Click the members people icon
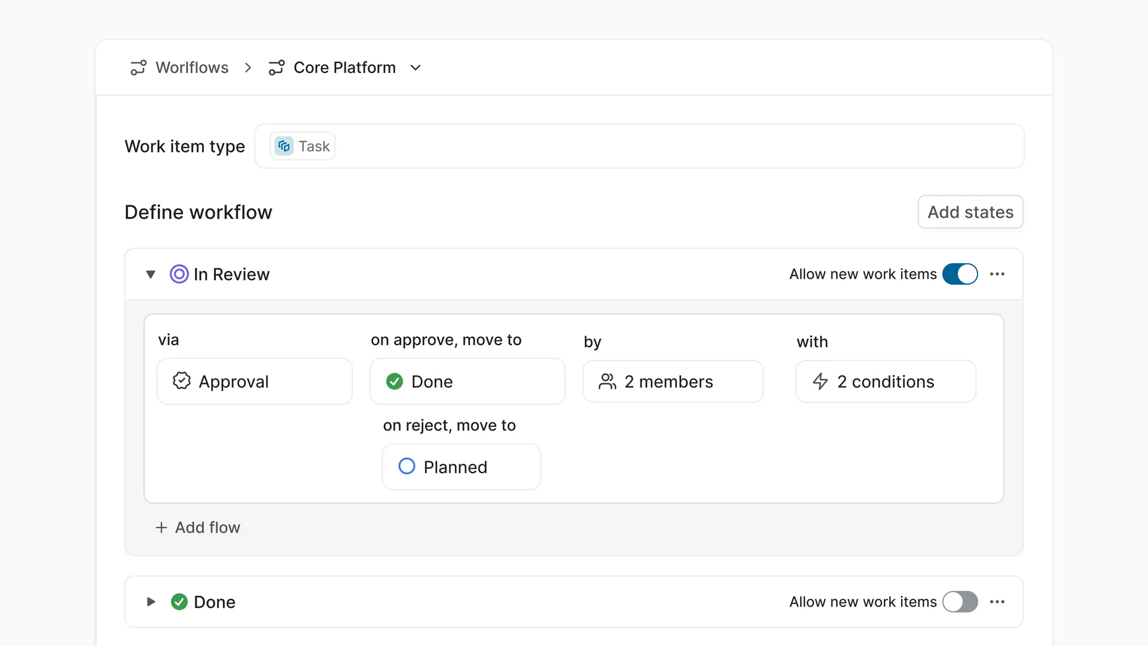Screen dimensions: 1148x646 607,382
